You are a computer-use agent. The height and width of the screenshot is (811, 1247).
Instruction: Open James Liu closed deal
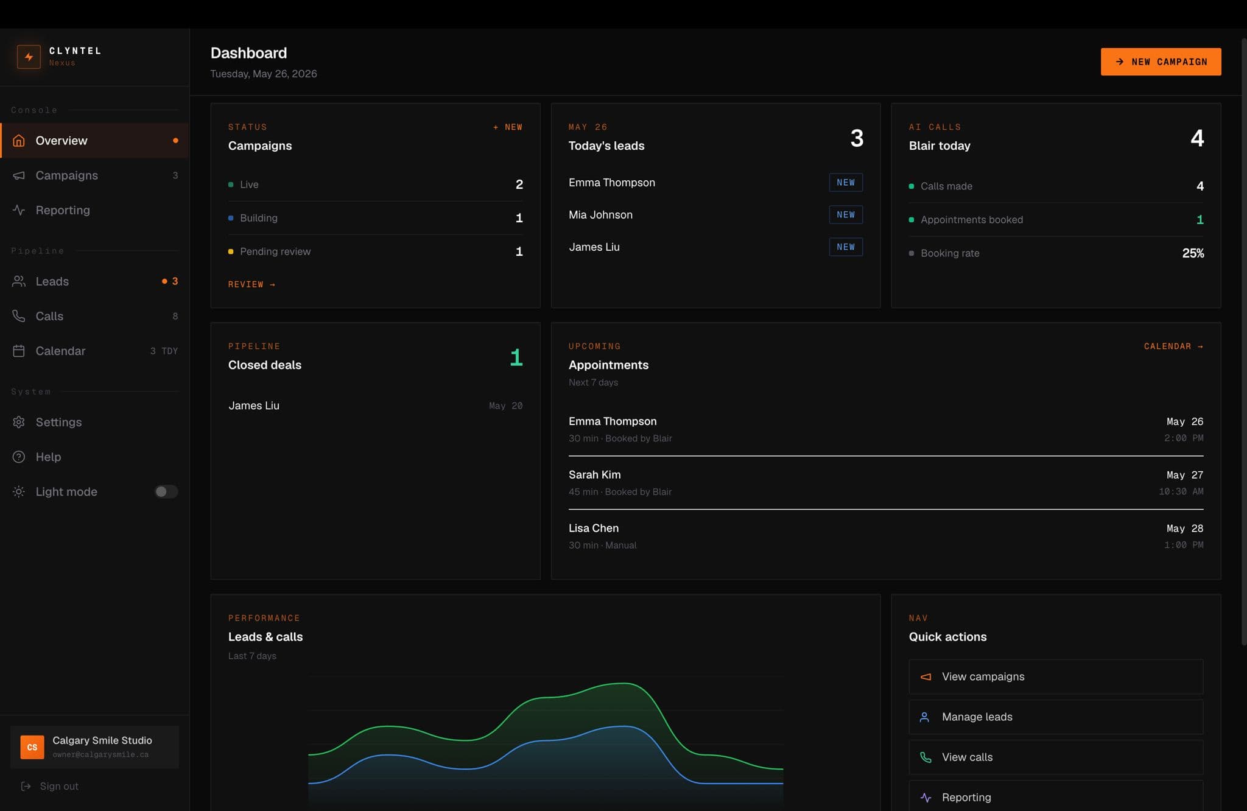375,405
